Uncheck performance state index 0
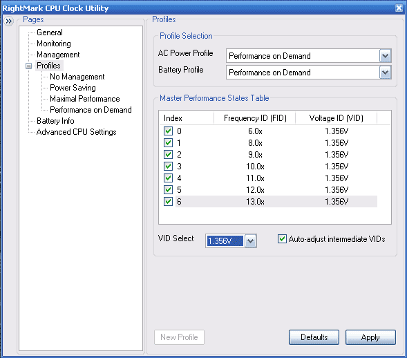This screenshot has height=358, width=407. [x=168, y=131]
